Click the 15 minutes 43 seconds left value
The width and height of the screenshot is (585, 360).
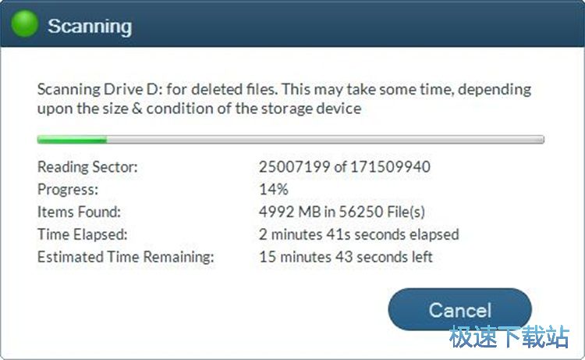[346, 257]
